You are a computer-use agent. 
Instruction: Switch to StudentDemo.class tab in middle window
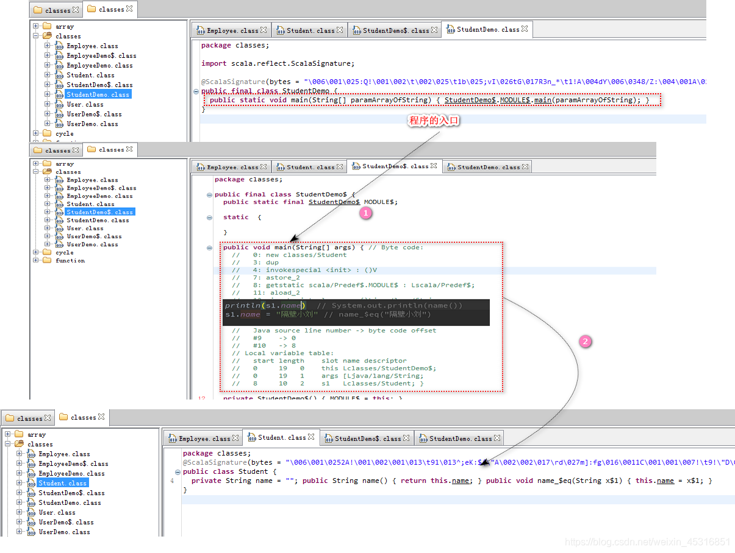tap(488, 167)
